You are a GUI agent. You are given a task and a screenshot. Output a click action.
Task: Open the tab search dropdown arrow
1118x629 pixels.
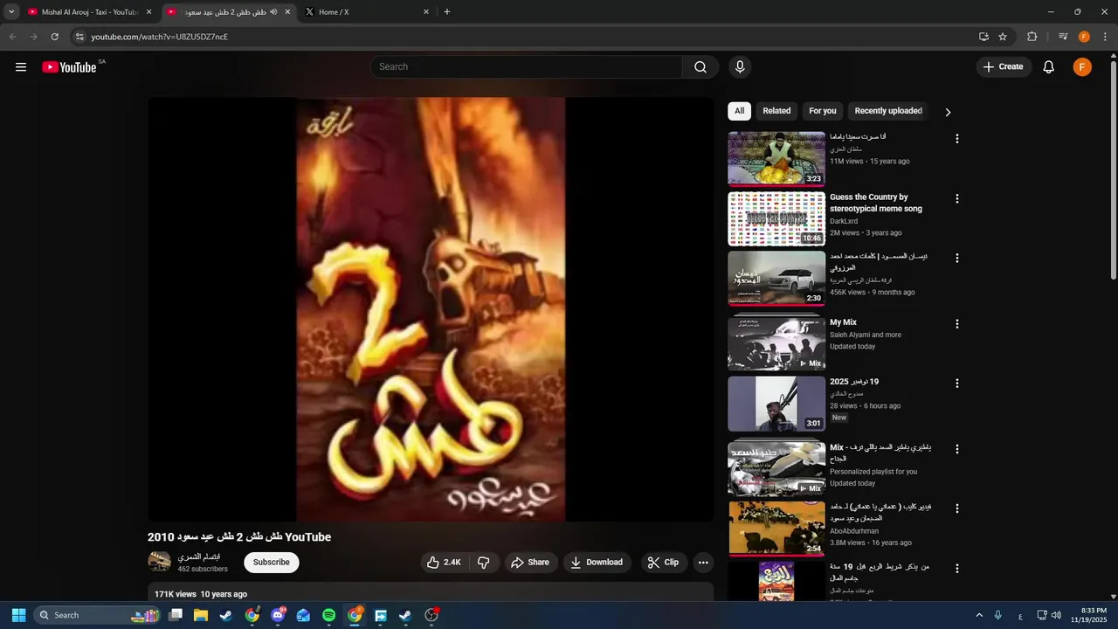(11, 12)
